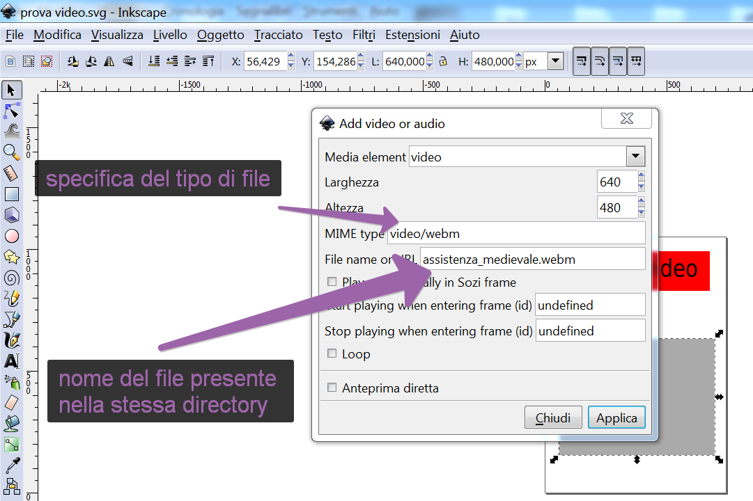
Task: Select the Text tool
Action: click(x=11, y=361)
